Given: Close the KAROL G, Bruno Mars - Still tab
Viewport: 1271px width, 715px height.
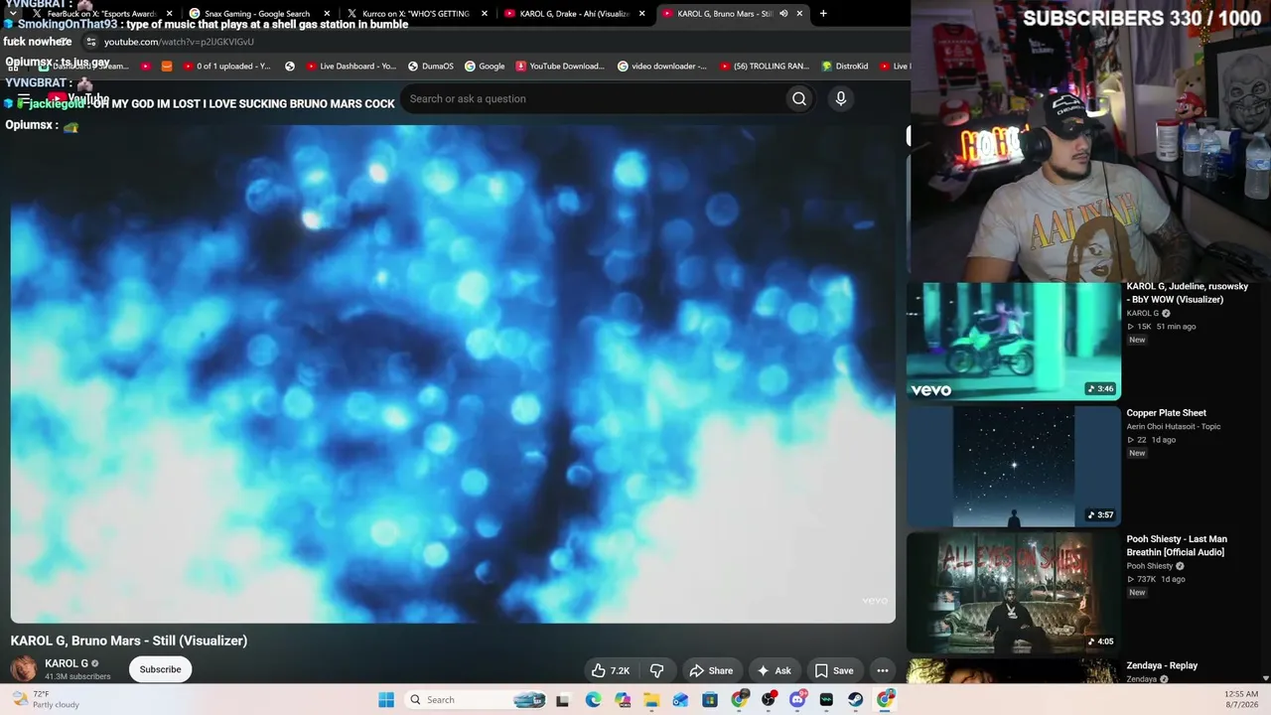Looking at the screenshot, I should (799, 14).
